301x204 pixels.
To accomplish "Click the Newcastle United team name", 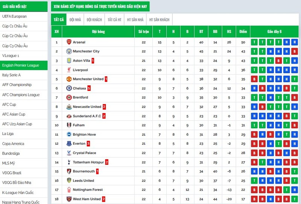I will click(x=87, y=107).
